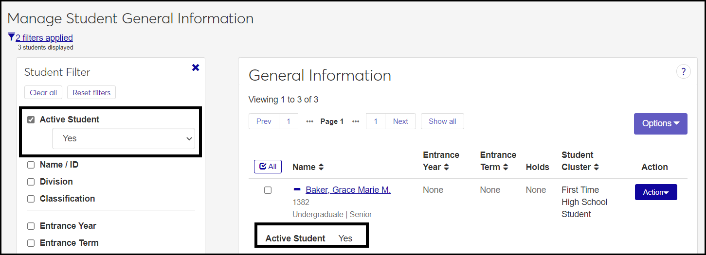Image resolution: width=706 pixels, height=255 pixels.
Task: Sort by Entrance Year arrows
Action: tap(446, 167)
